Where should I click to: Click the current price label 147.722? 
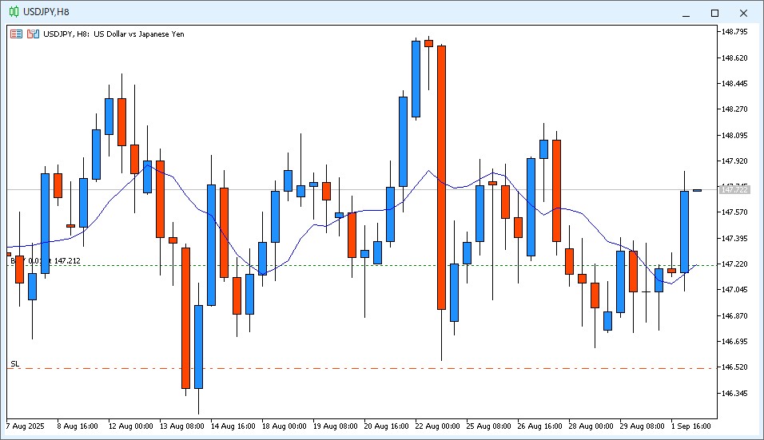pyautogui.click(x=734, y=190)
